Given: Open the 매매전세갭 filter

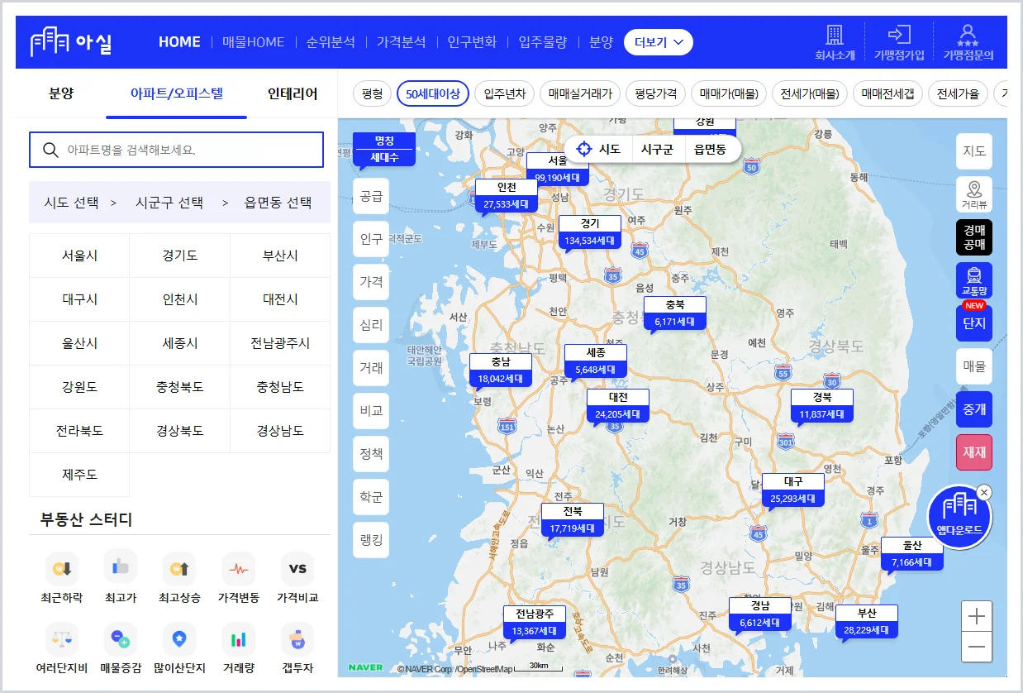Looking at the screenshot, I should click(x=887, y=93).
